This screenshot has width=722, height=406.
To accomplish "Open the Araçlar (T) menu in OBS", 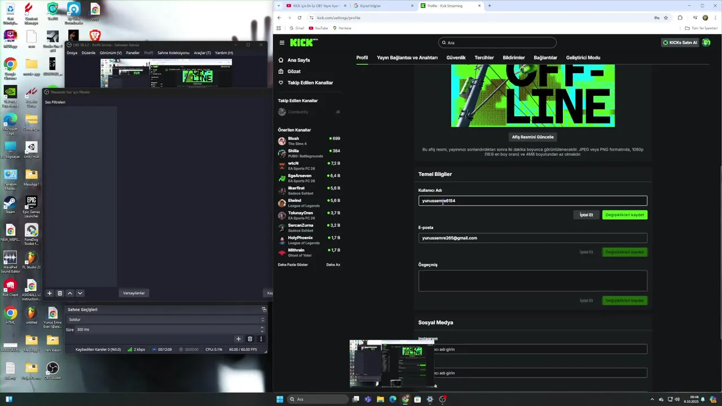I will pyautogui.click(x=202, y=53).
